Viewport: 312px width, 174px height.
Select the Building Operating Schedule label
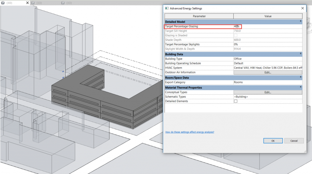click(x=183, y=63)
